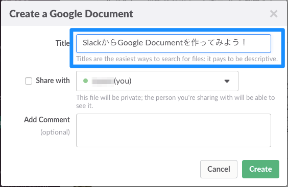This screenshot has width=288, height=187.
Task: Click the (optional) hint under Add Comment
Action: (x=55, y=132)
